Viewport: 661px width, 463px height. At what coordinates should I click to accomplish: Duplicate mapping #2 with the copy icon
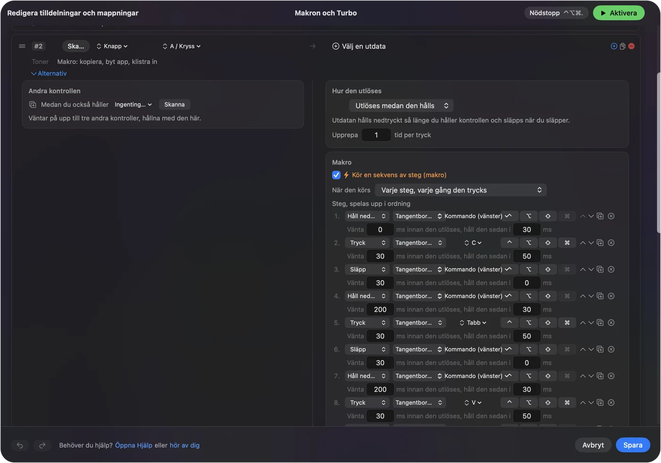[623, 46]
